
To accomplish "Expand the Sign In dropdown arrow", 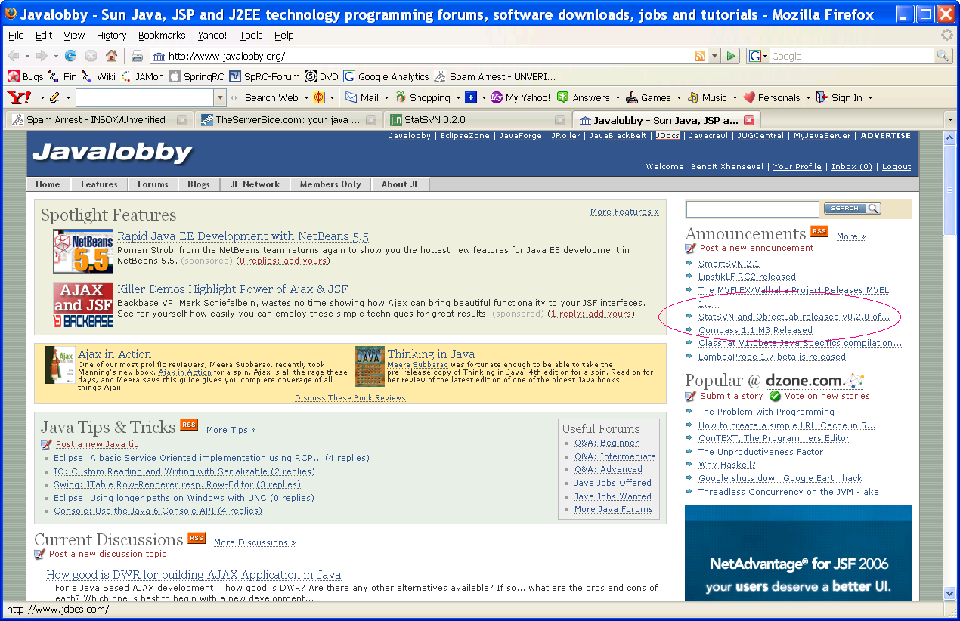I will pyautogui.click(x=870, y=97).
